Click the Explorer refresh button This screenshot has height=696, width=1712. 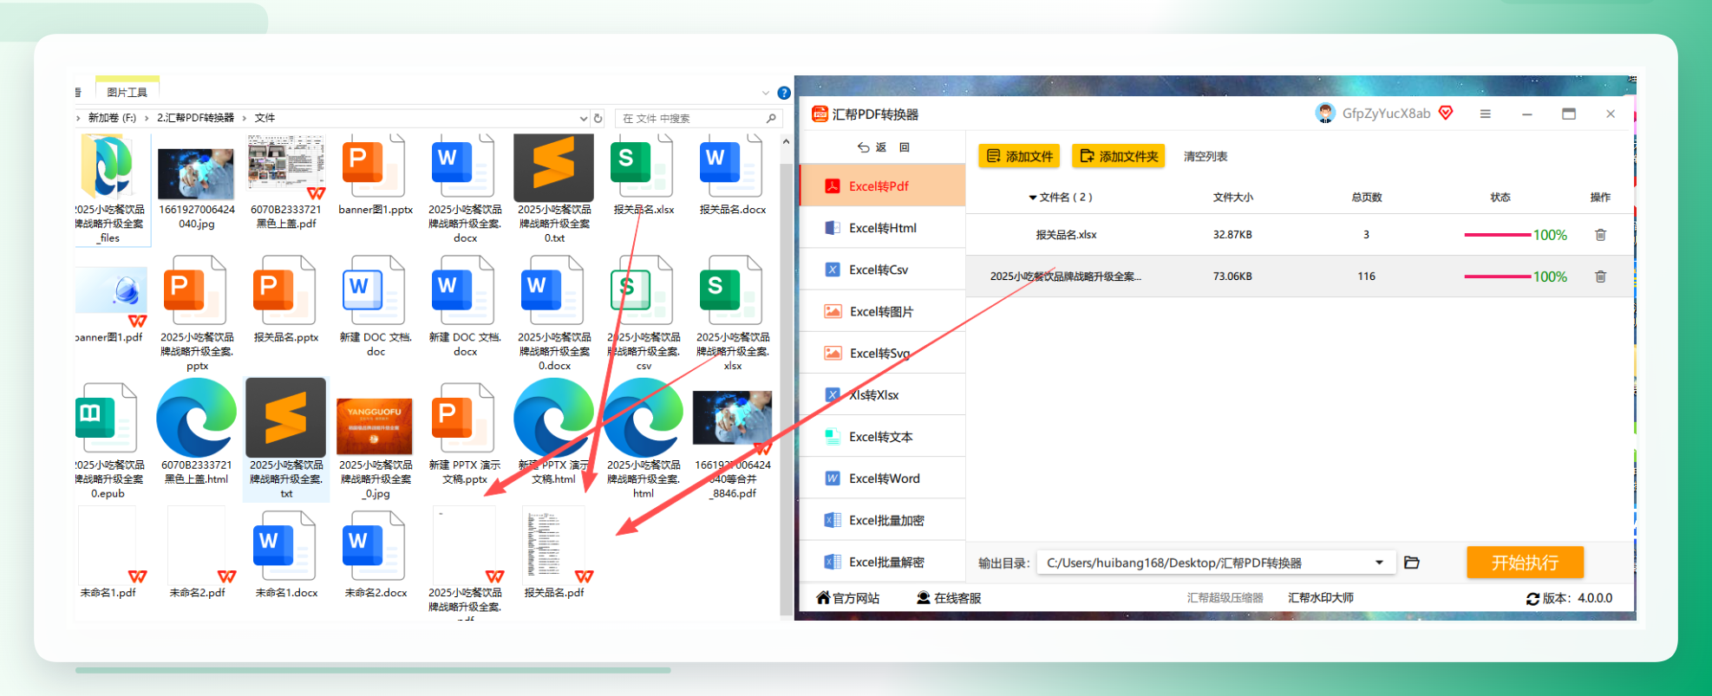pos(598,118)
